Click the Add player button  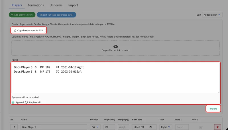[22, 15]
